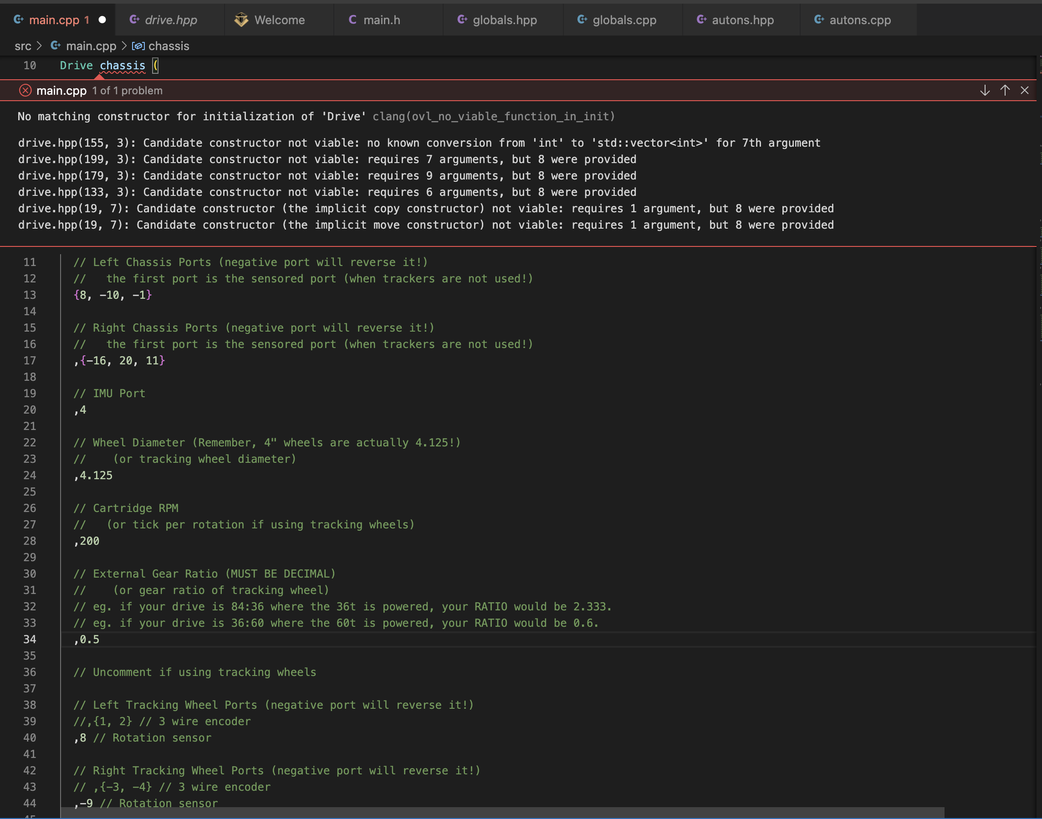Click the C file icon on the main.h tab
The width and height of the screenshot is (1042, 819).
click(x=352, y=20)
